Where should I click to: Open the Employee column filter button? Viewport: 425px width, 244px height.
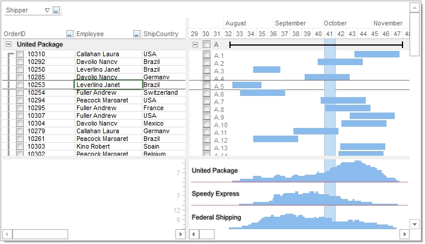click(x=137, y=34)
